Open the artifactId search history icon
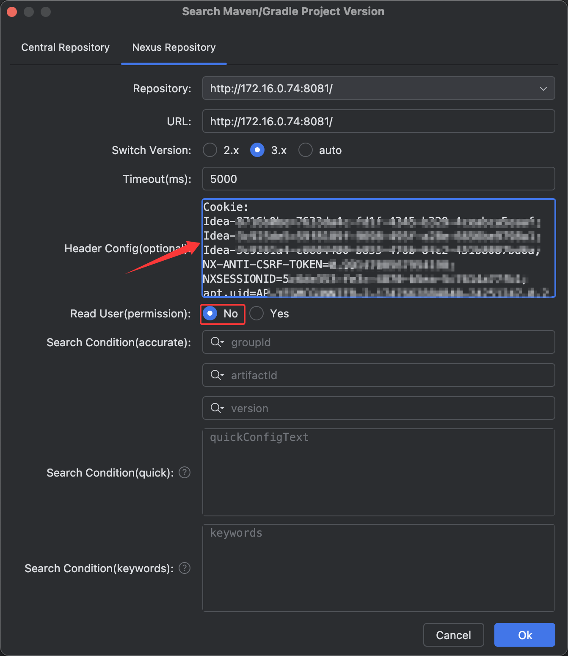Image resolution: width=568 pixels, height=656 pixels. pos(217,375)
